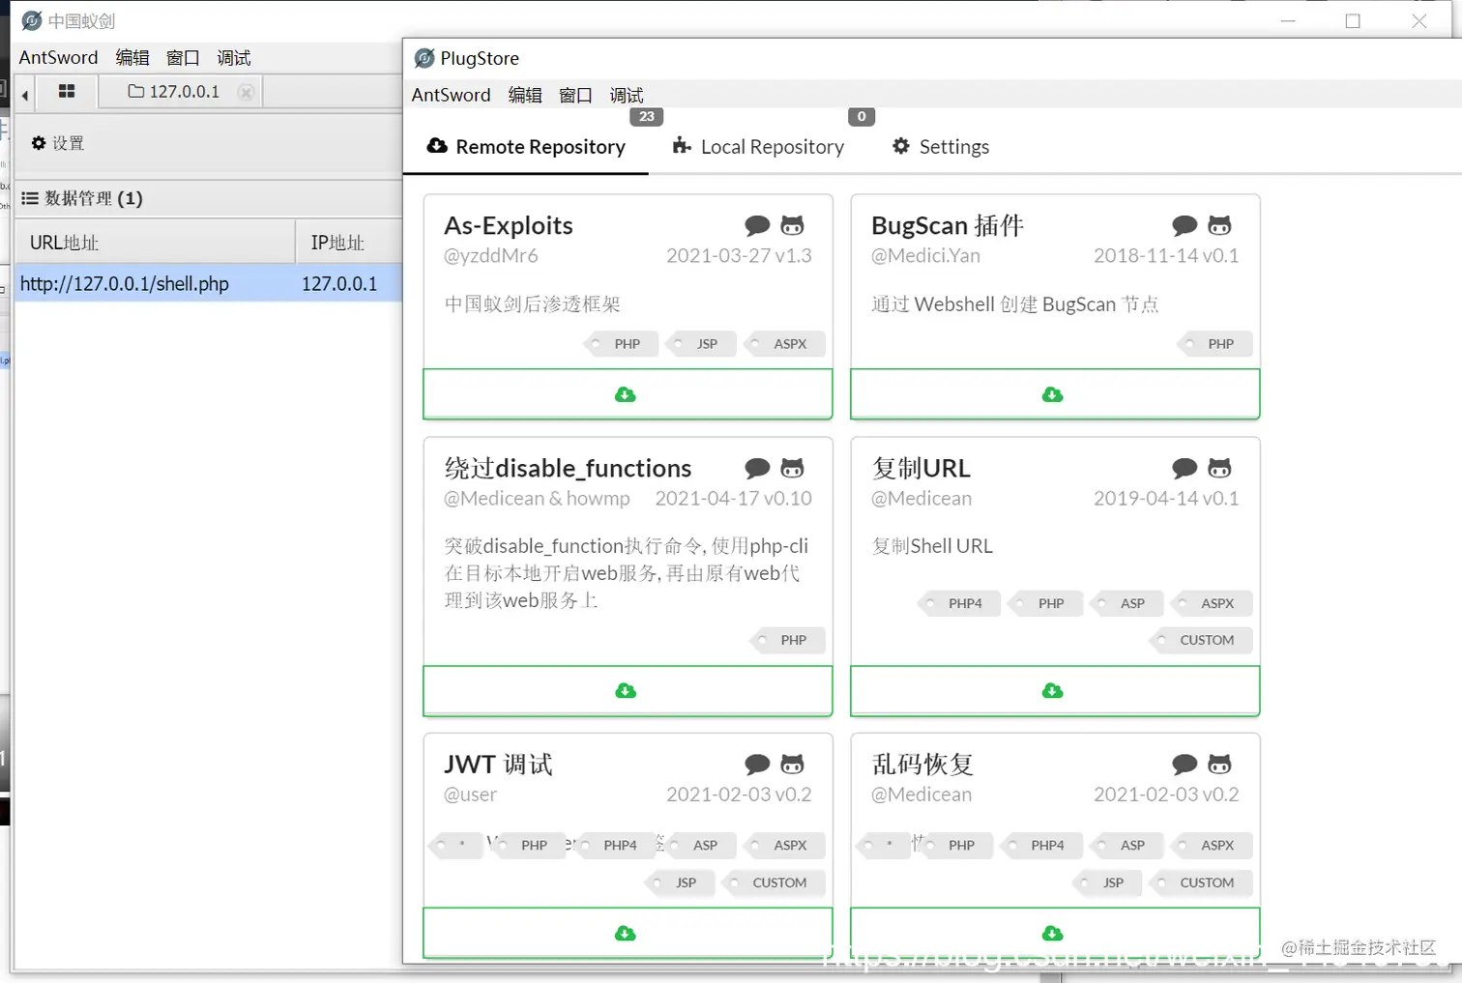Open the Settings tab in PlugStore
This screenshot has width=1462, height=983.
click(940, 147)
